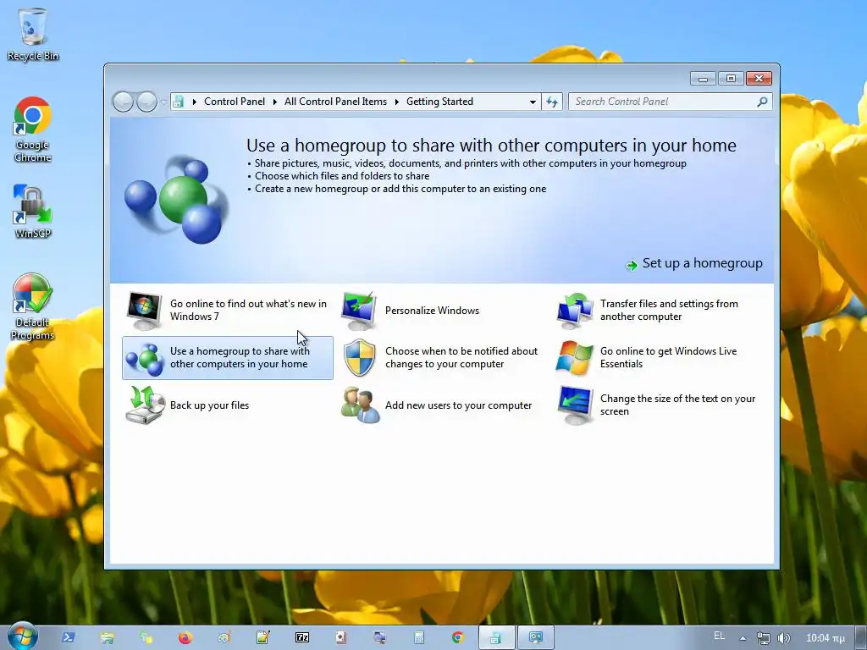Open the recent pages dropdown arrow

tap(163, 102)
